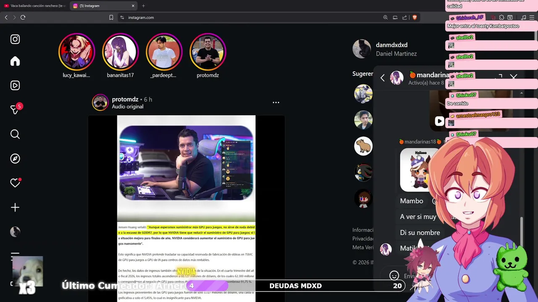Open Audio original link on post

pos(127,107)
